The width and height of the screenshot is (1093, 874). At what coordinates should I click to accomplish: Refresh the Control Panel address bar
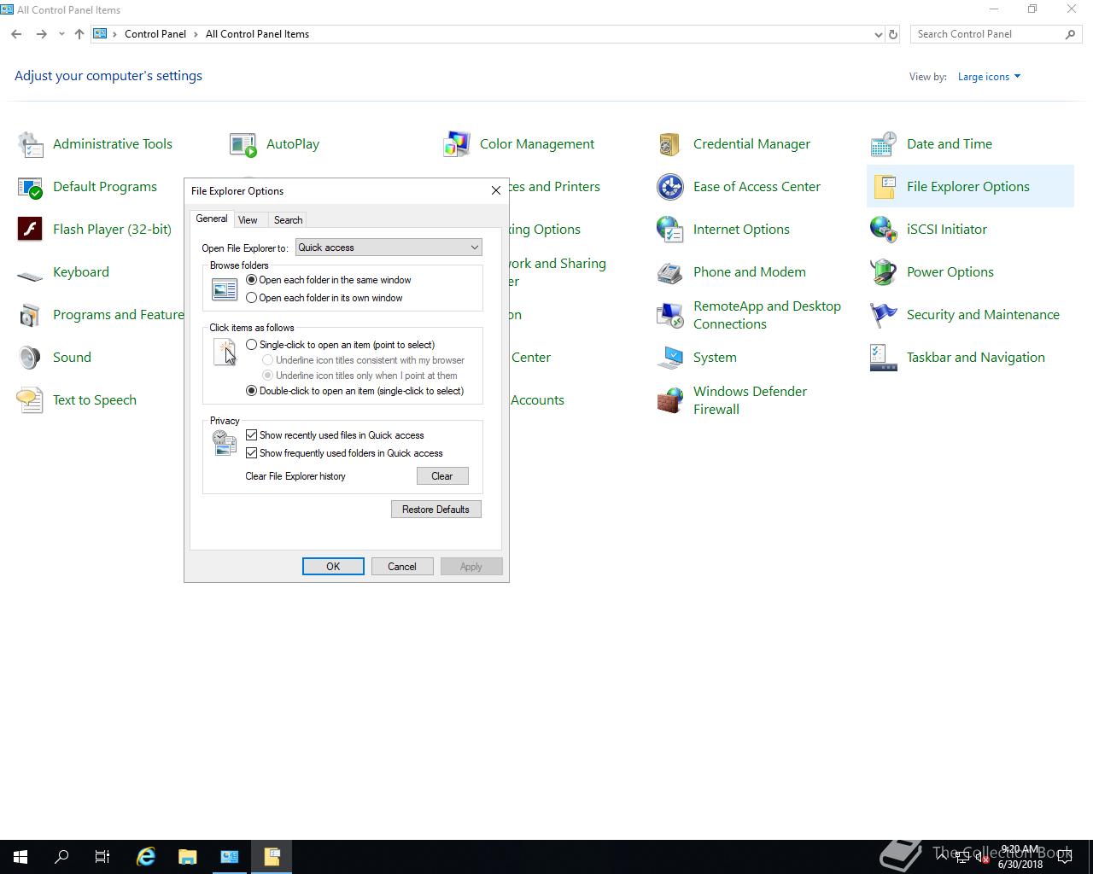click(893, 34)
